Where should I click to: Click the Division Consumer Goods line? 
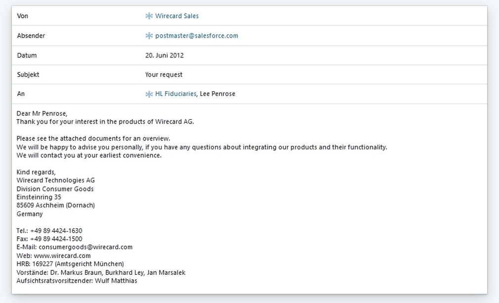(x=55, y=189)
